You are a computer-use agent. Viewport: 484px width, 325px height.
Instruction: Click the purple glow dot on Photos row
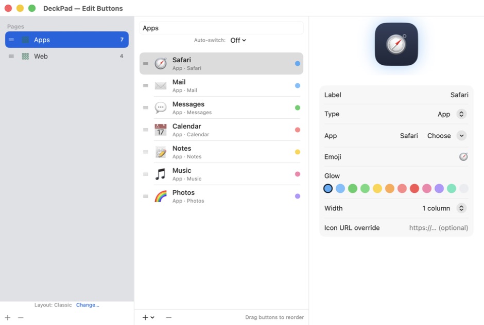298,196
